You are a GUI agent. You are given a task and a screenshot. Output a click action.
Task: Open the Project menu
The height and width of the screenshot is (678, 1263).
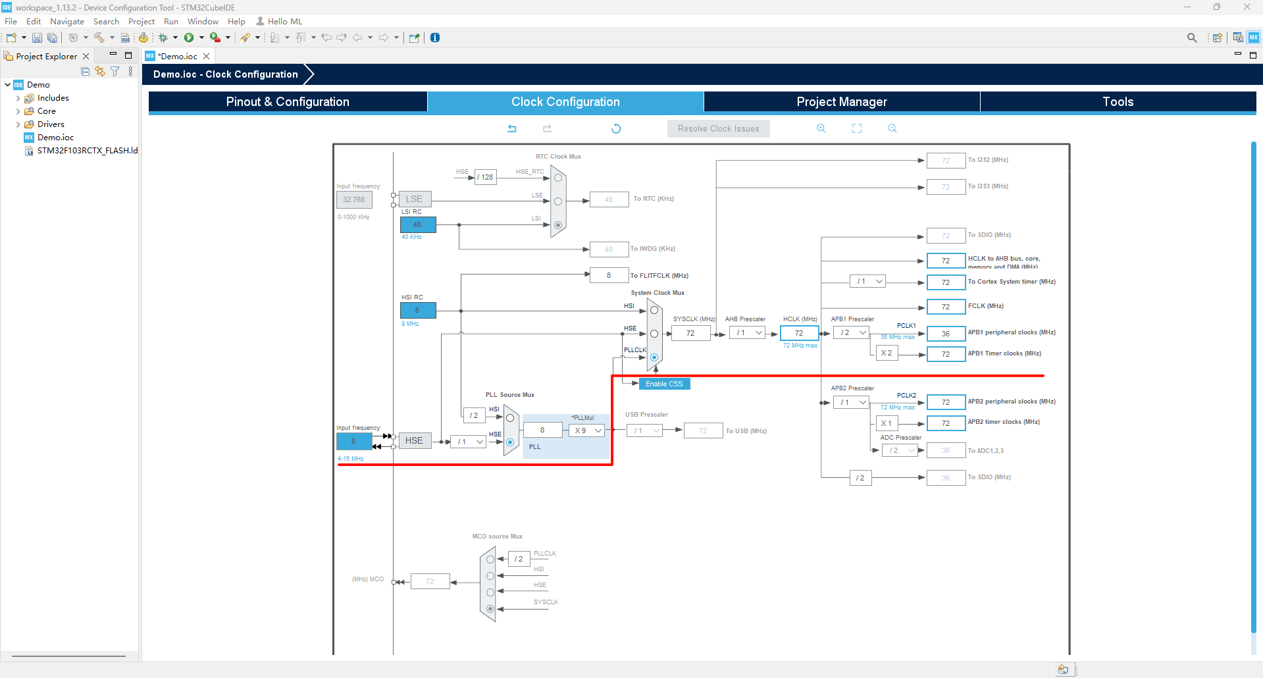[142, 22]
